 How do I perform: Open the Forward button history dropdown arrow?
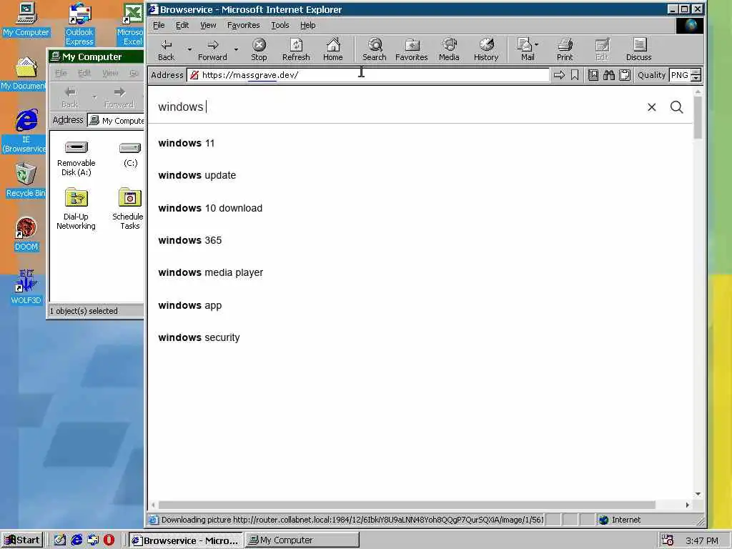[236, 49]
